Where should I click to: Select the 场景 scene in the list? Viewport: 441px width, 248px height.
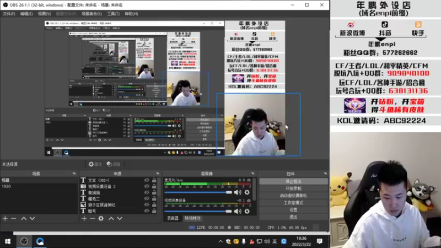[x=39, y=180]
